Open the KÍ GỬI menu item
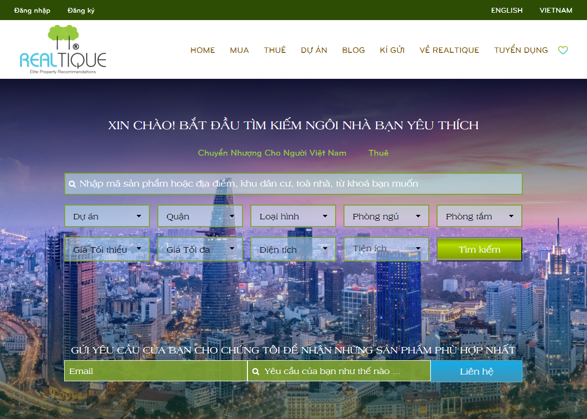 392,50
